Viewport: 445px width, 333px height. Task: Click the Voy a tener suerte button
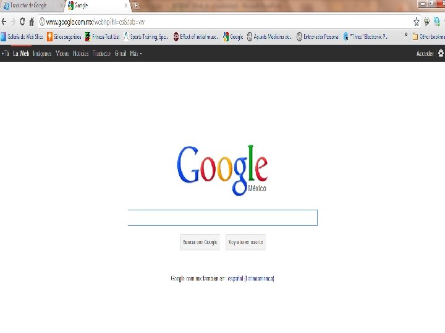246,242
